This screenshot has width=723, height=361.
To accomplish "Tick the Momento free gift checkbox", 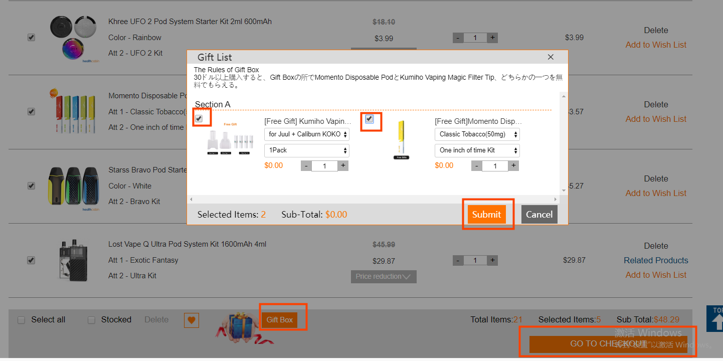I will click(370, 118).
